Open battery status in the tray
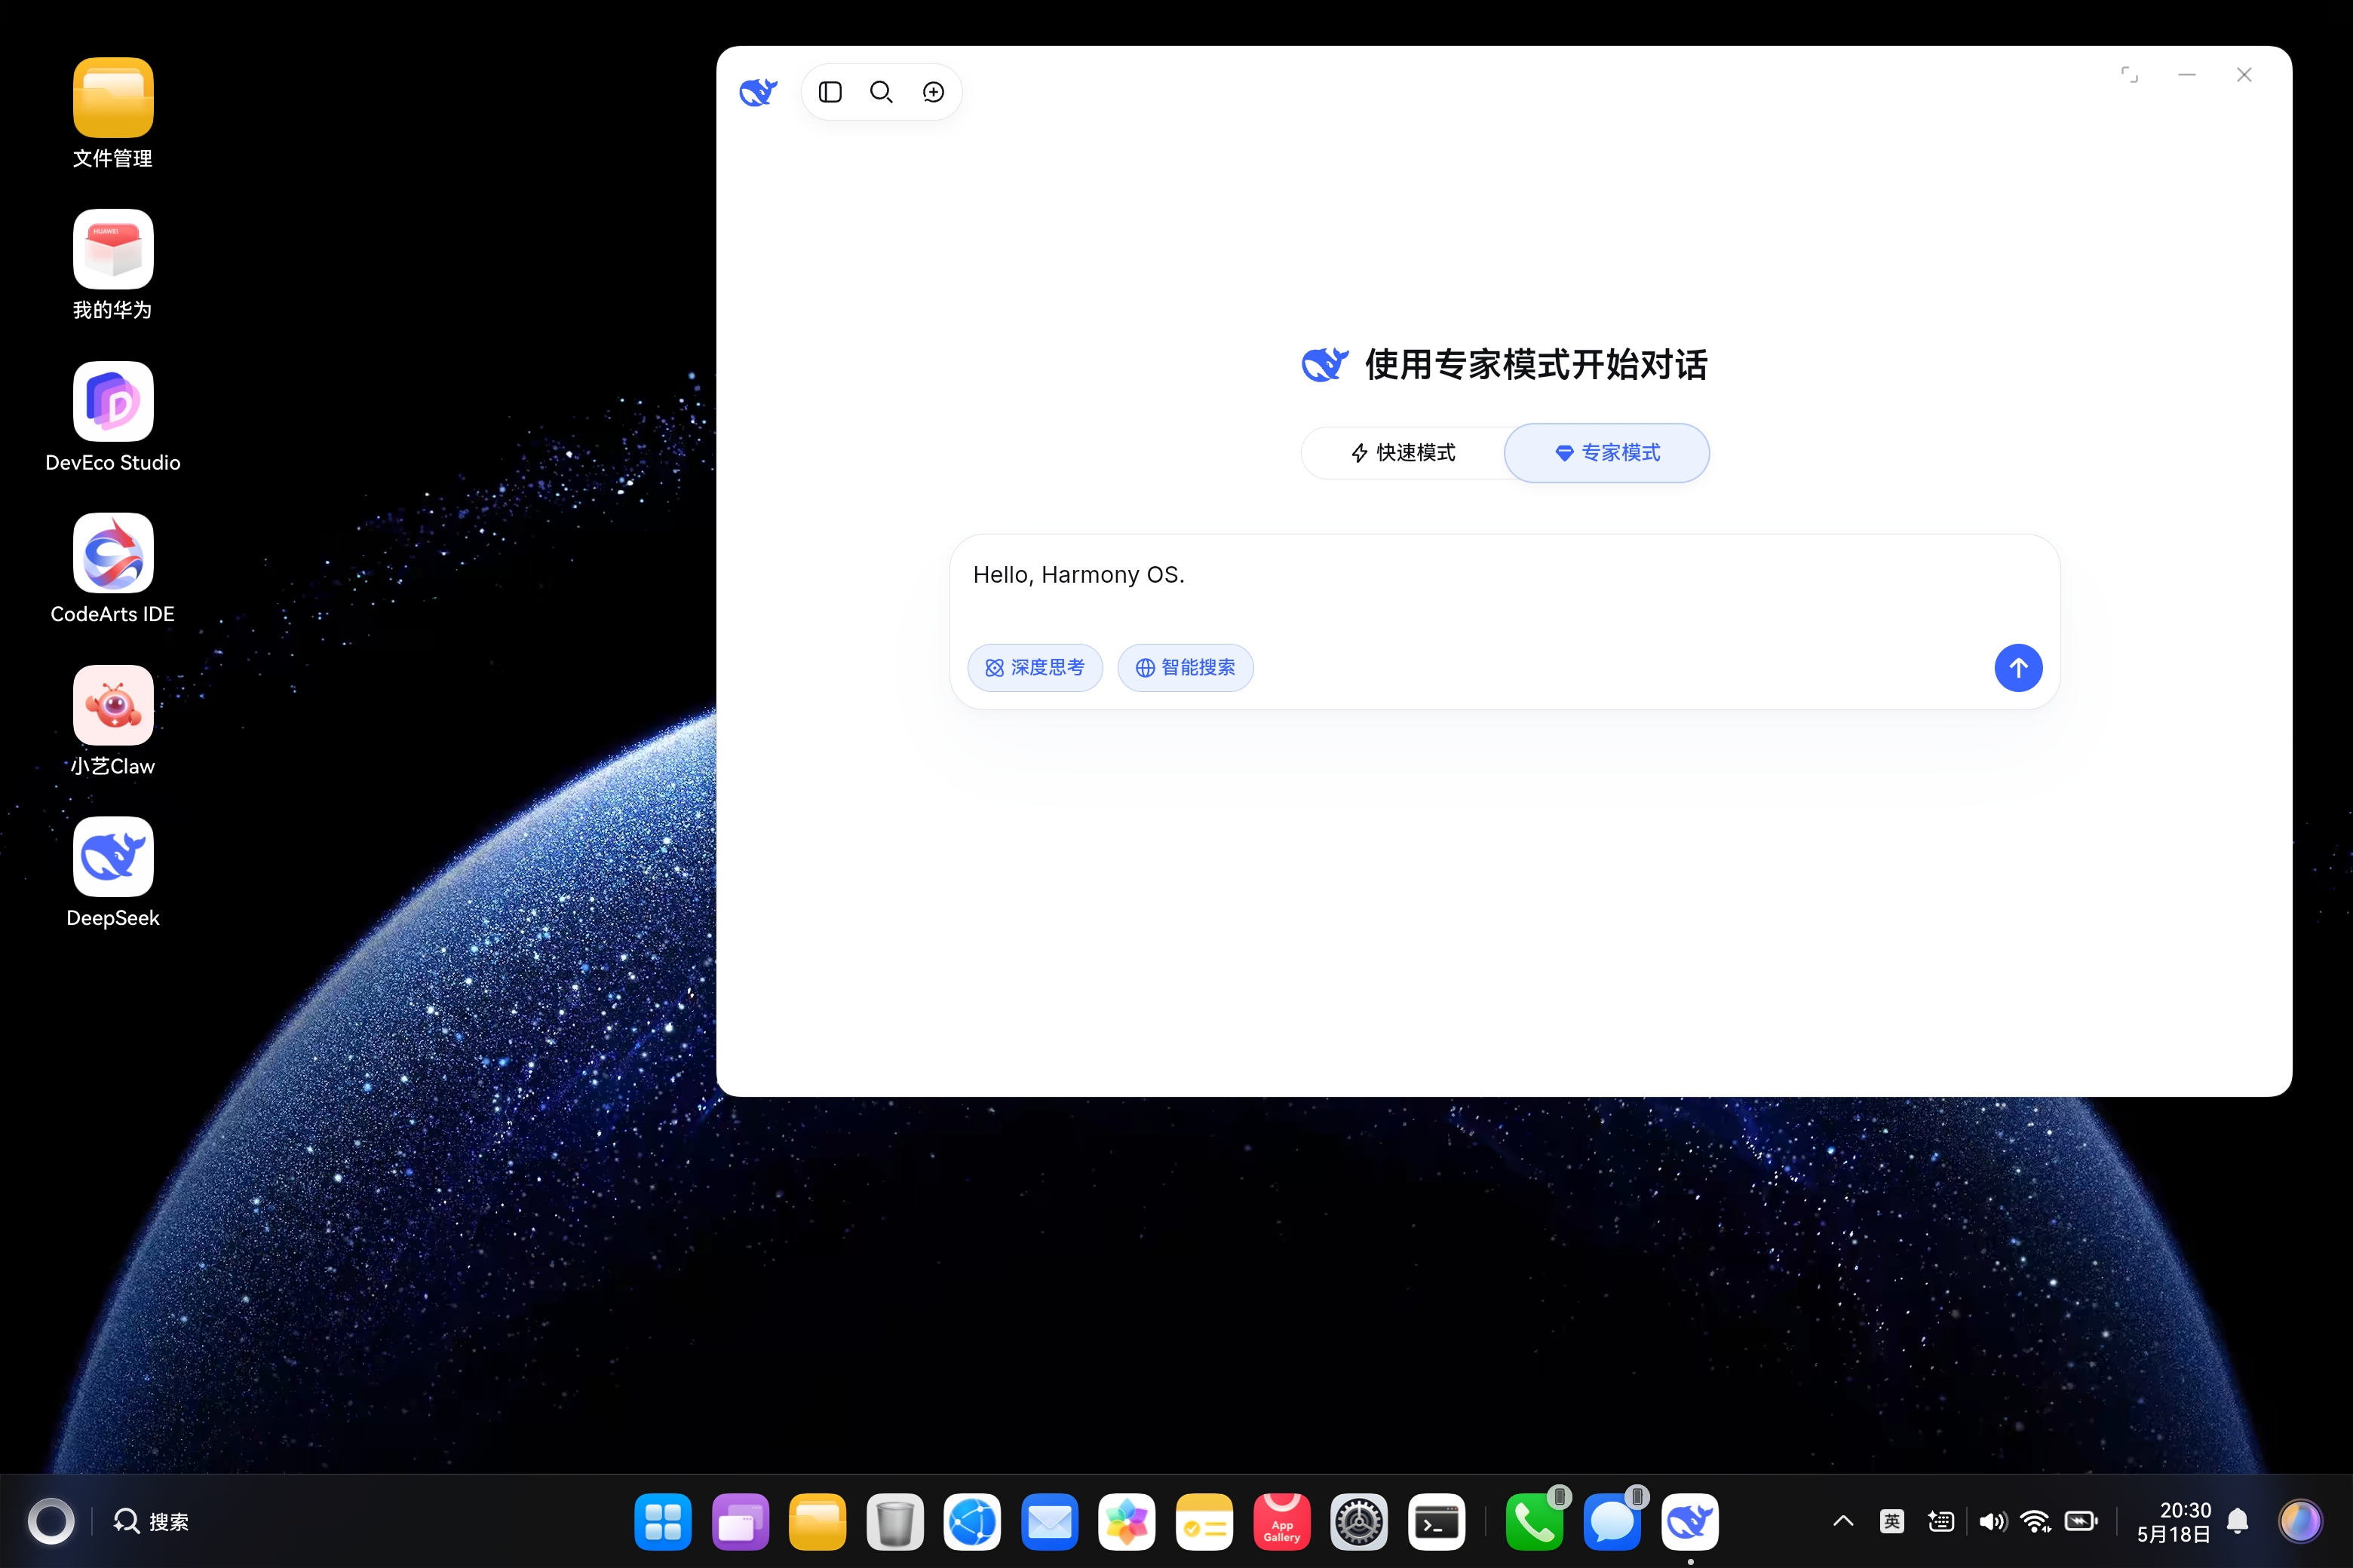The height and width of the screenshot is (1568, 2353). point(2082,1522)
